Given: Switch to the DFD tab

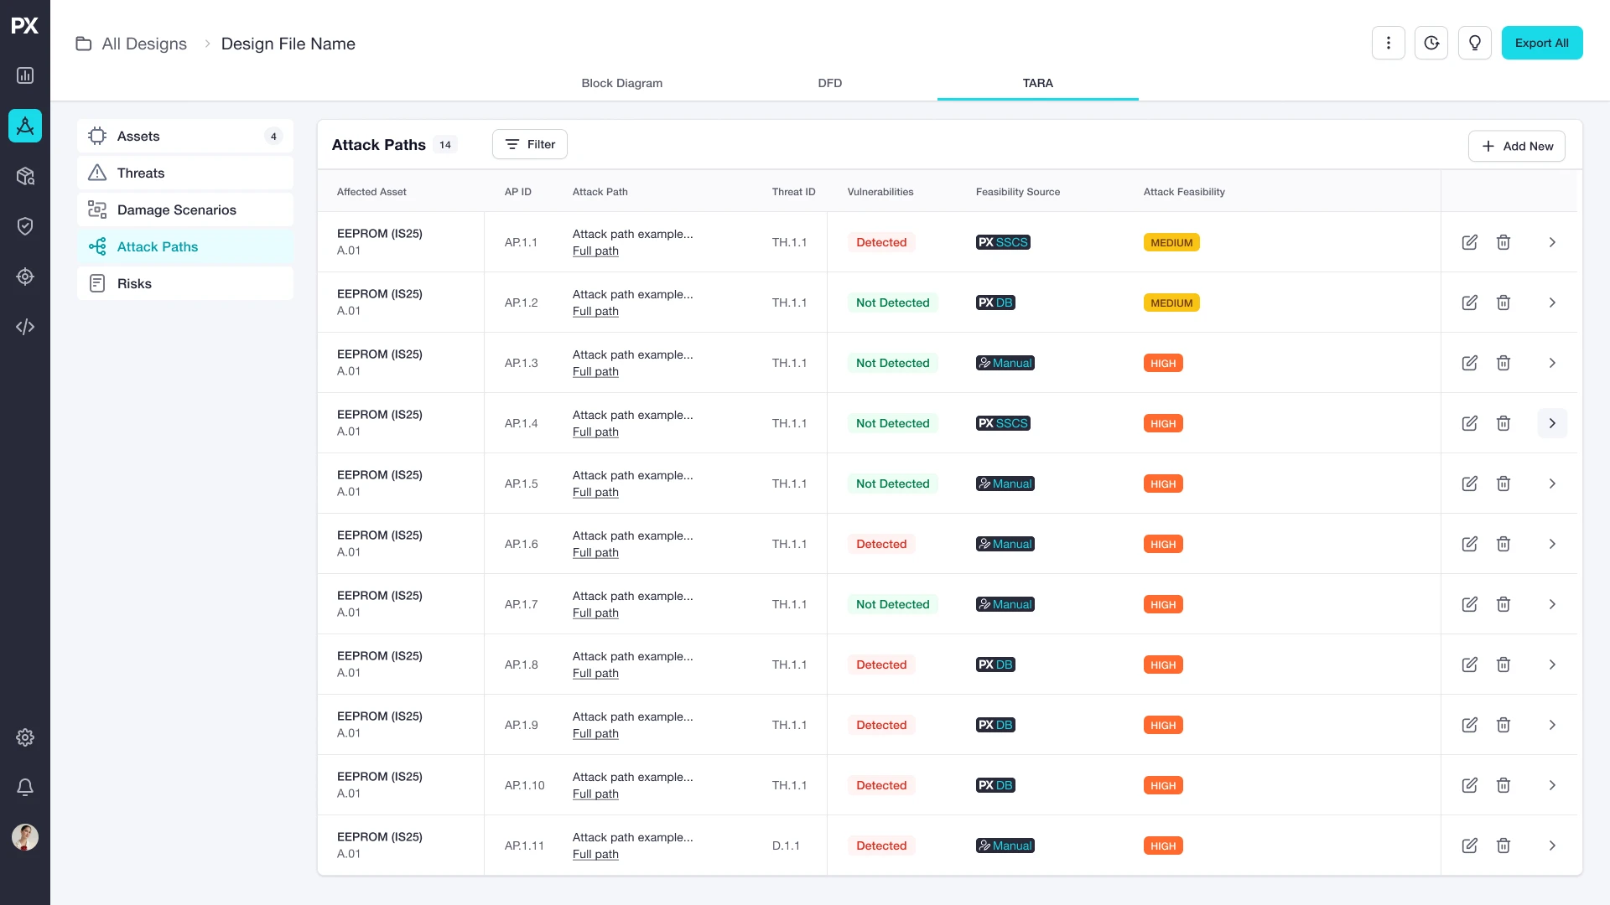Looking at the screenshot, I should point(830,83).
